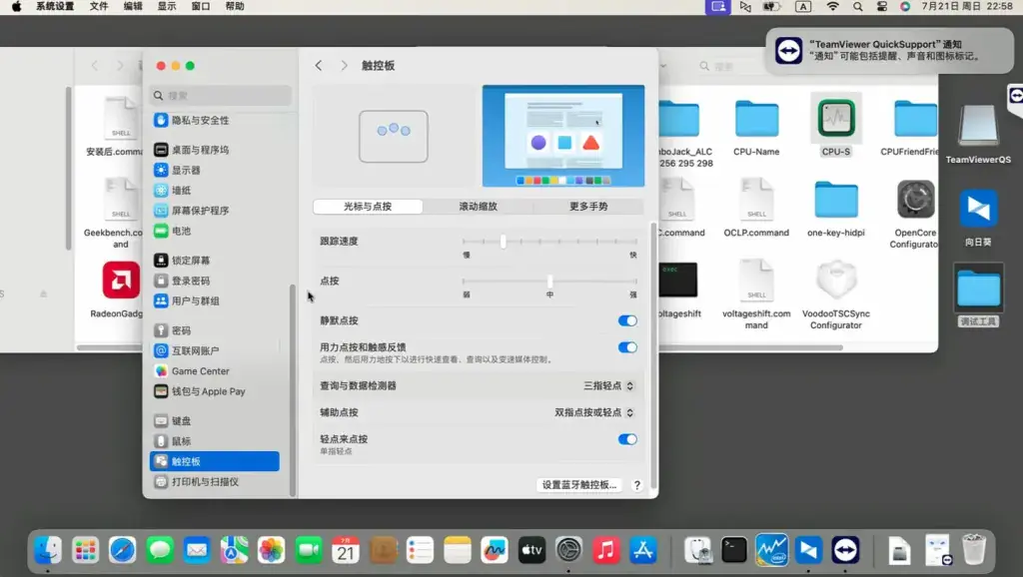Screen dimensions: 1023x577
Task: Toggle Force Click and haptic feedback (用力点按和触感反馈)
Action: click(x=627, y=347)
